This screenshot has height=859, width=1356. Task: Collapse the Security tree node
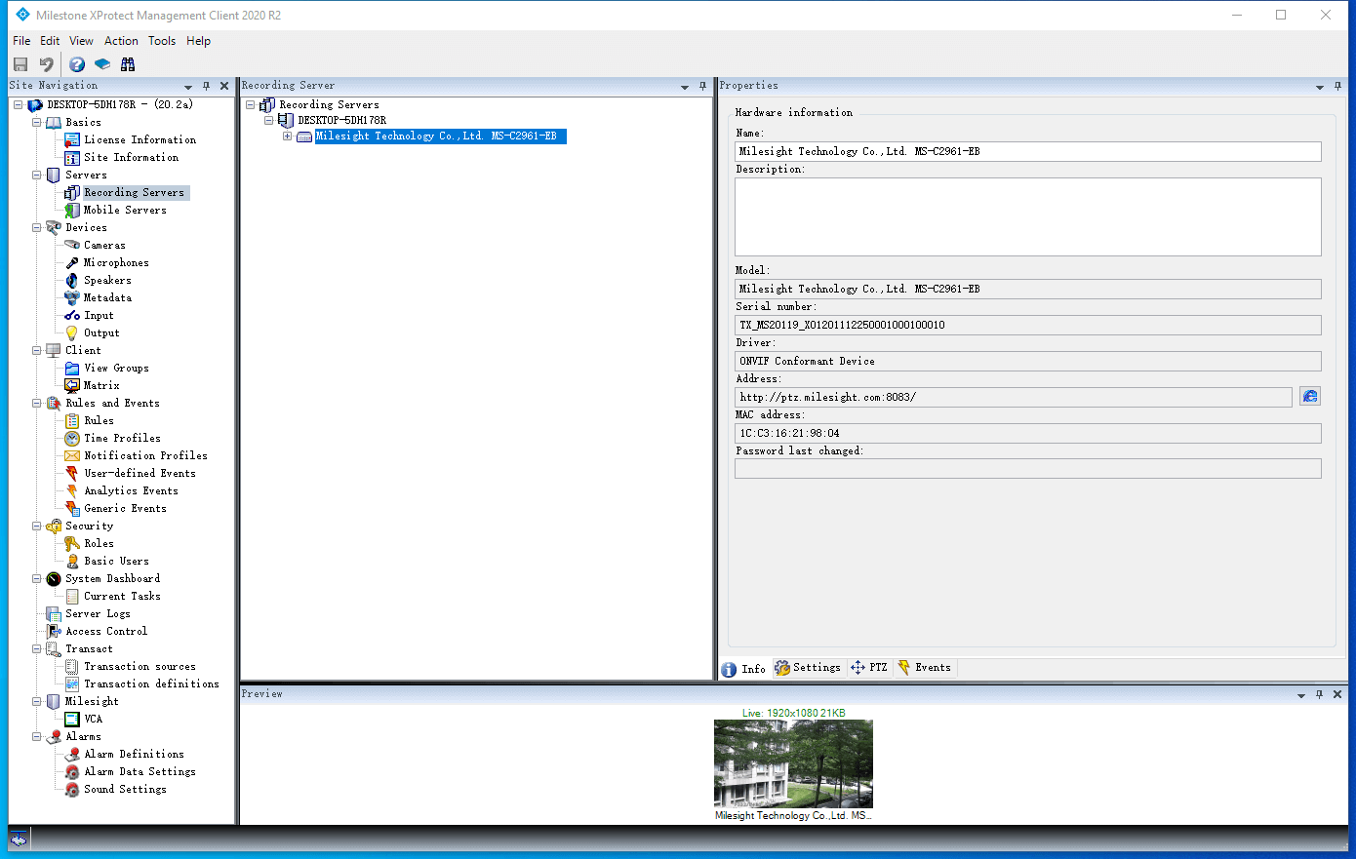point(36,526)
